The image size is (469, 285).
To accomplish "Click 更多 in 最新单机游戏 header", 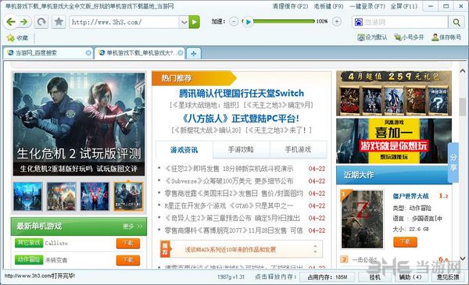I will coord(132,226).
